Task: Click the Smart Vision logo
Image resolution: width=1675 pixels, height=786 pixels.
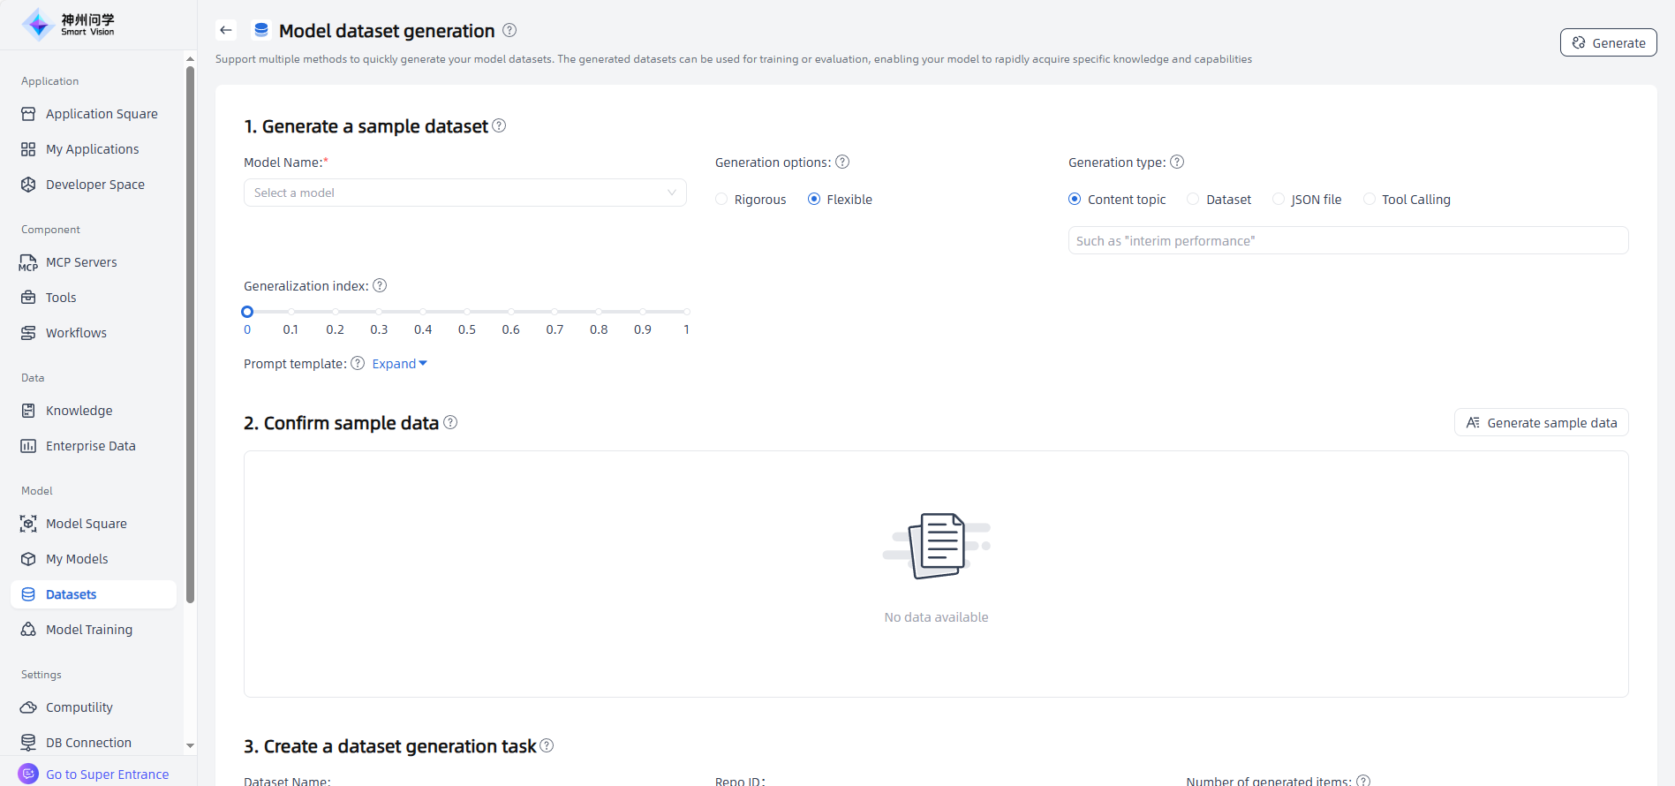Action: click(69, 25)
